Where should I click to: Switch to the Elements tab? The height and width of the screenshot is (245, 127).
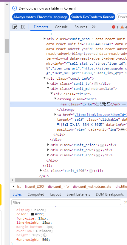41,27
